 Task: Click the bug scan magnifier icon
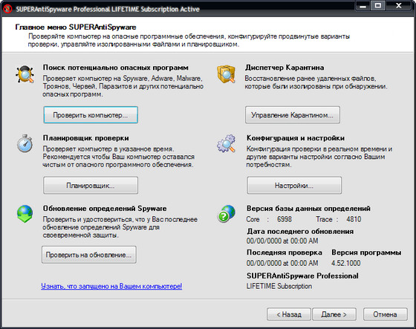(x=25, y=74)
